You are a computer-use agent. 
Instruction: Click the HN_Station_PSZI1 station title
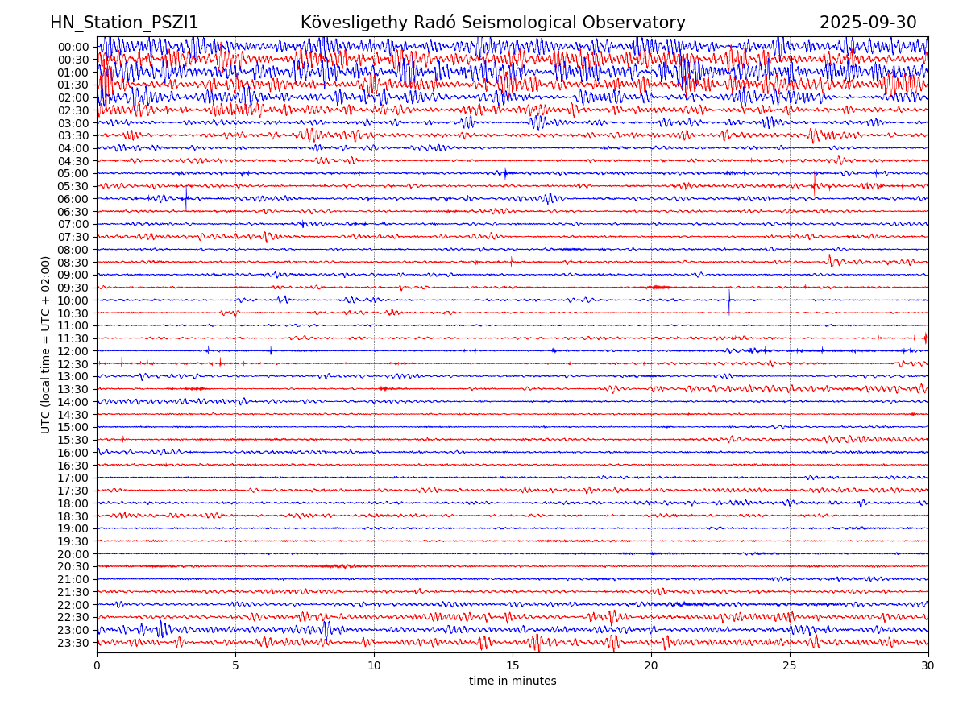124,23
